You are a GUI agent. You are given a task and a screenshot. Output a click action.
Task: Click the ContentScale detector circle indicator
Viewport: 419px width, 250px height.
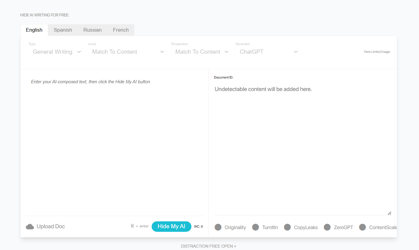point(362,227)
